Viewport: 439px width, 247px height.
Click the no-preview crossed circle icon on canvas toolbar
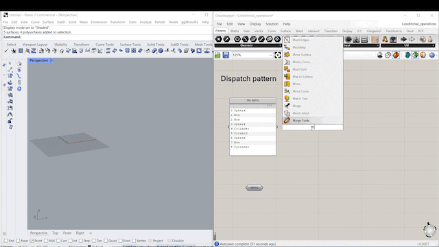tap(388, 55)
